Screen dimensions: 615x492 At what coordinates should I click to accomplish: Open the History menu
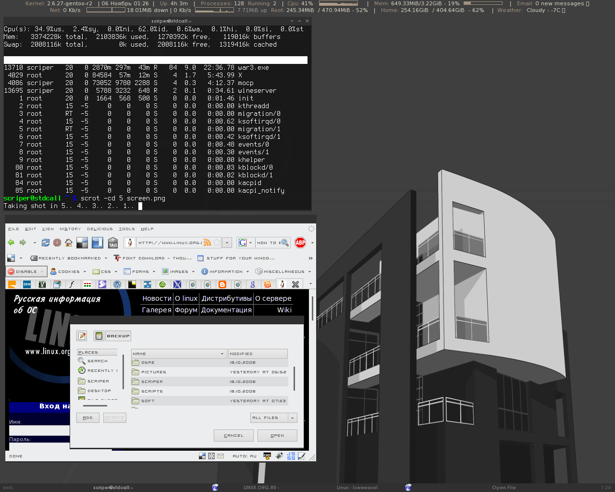tap(70, 229)
